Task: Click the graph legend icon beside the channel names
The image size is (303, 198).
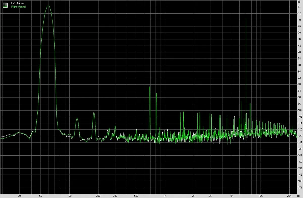Action: point(5,5)
